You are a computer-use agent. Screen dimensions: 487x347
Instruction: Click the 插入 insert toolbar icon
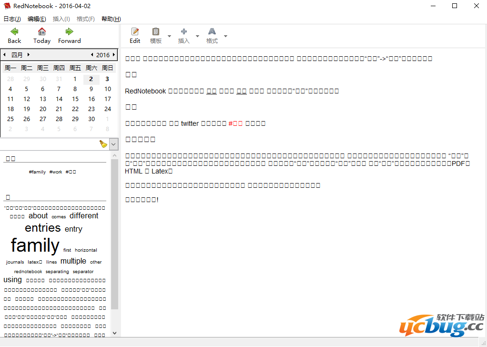pyautogui.click(x=184, y=36)
